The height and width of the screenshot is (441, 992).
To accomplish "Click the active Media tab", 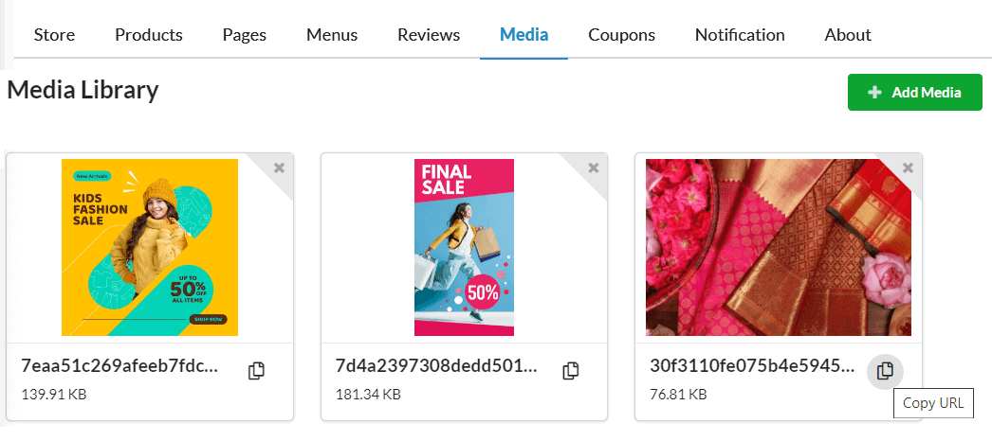I will pos(524,35).
